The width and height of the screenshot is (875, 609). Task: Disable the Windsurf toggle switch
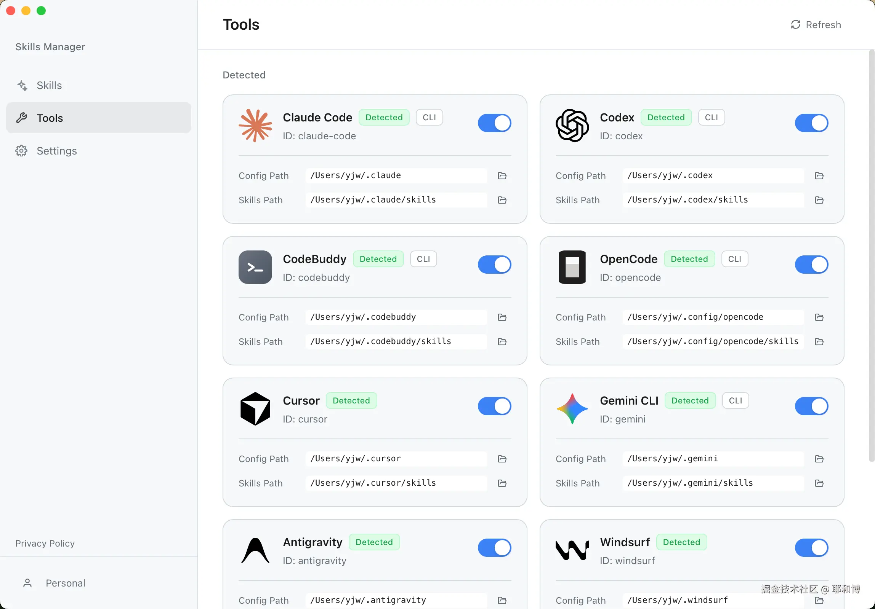point(811,548)
